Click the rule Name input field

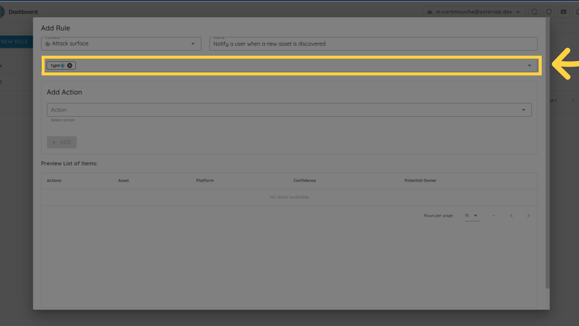[373, 44]
